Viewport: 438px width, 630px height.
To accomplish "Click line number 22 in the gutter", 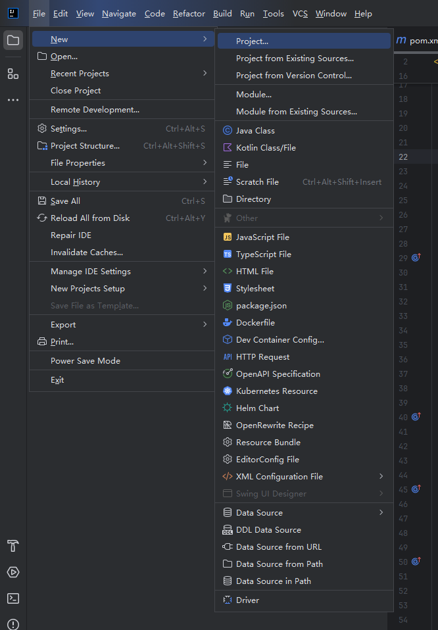I will click(x=403, y=157).
